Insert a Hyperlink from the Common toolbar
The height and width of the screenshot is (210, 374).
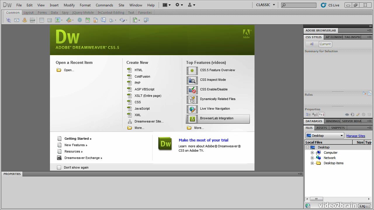8,20
